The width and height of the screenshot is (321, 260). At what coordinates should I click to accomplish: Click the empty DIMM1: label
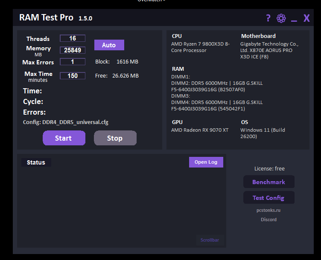181,77
